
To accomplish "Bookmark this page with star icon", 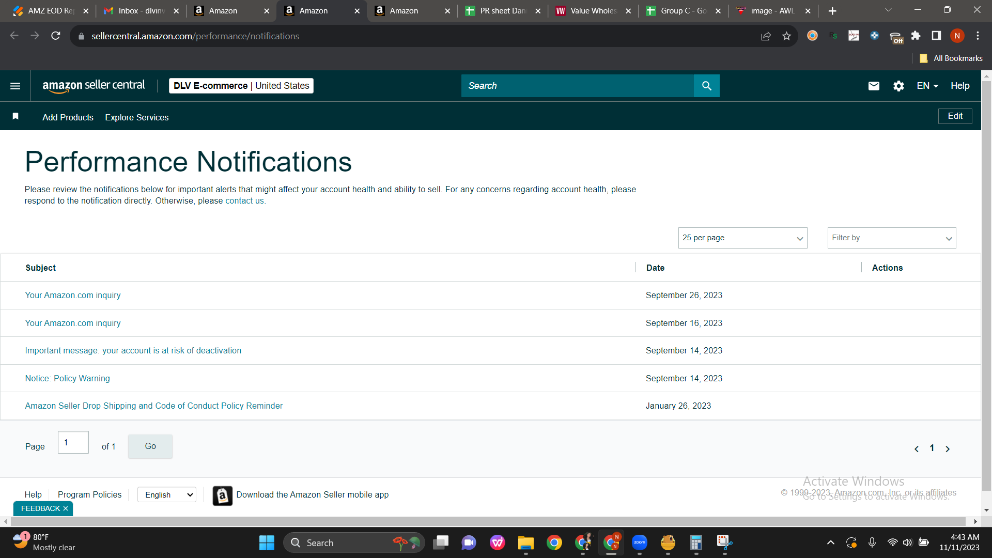I will (786, 36).
